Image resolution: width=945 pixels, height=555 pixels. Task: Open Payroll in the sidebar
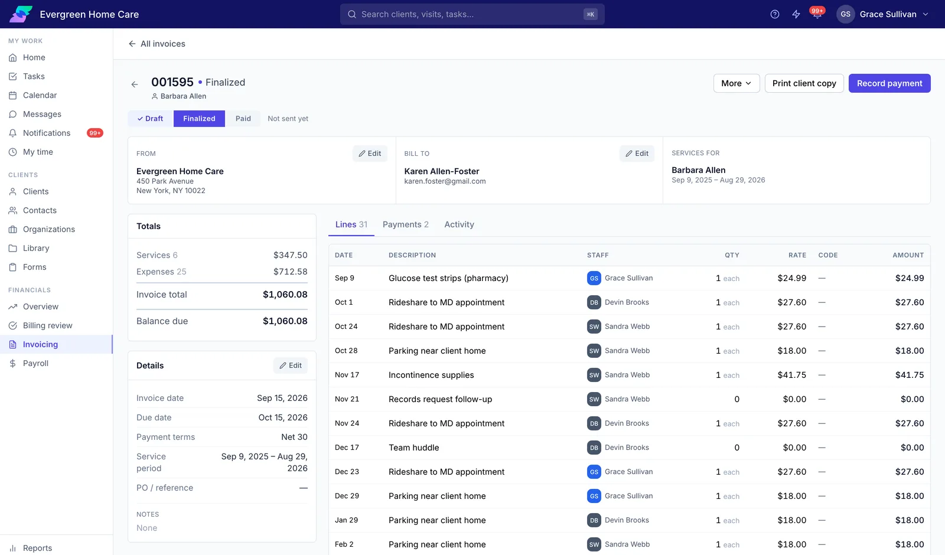point(56,363)
